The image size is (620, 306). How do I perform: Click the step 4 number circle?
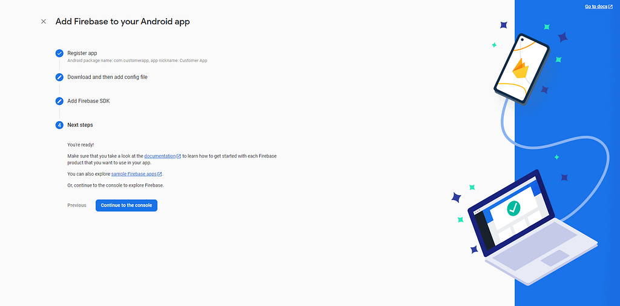point(59,125)
